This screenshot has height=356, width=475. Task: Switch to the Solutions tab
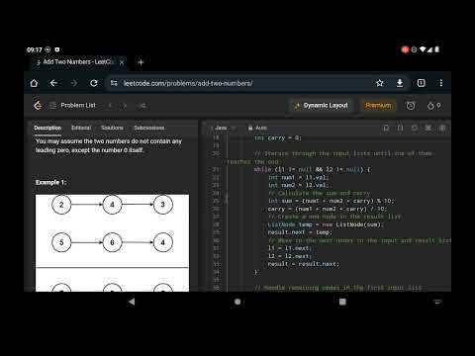(112, 128)
